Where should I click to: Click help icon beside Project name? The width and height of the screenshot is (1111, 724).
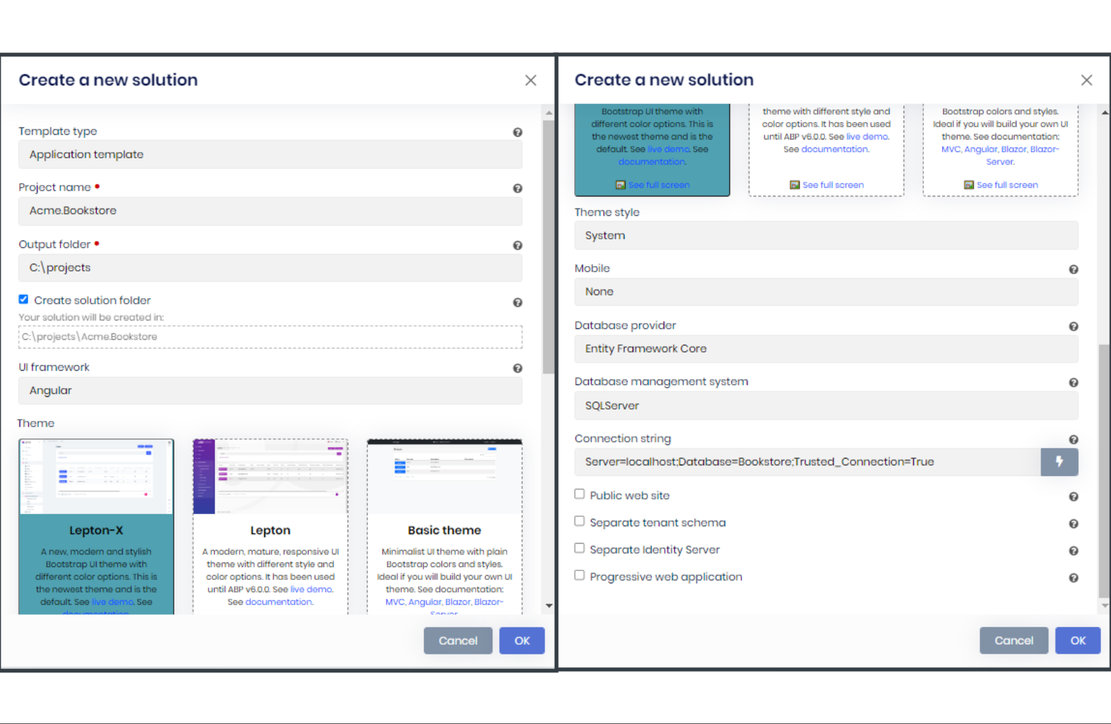pyautogui.click(x=517, y=188)
